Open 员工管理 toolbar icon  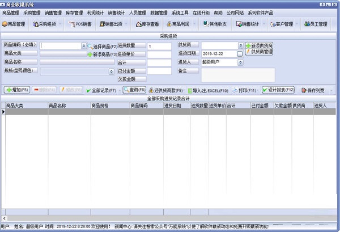pyautogui.click(x=316, y=24)
